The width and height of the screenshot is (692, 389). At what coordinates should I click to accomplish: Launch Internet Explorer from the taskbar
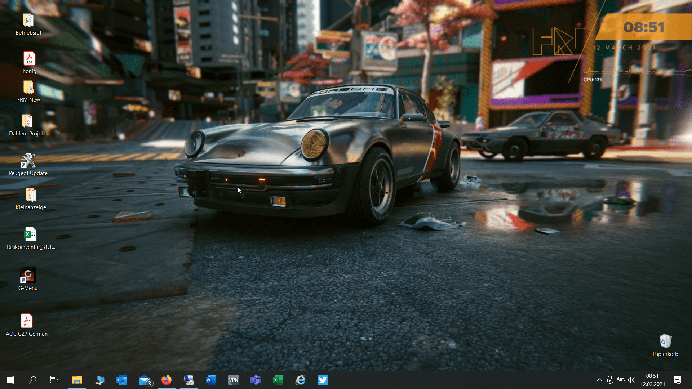(x=301, y=380)
